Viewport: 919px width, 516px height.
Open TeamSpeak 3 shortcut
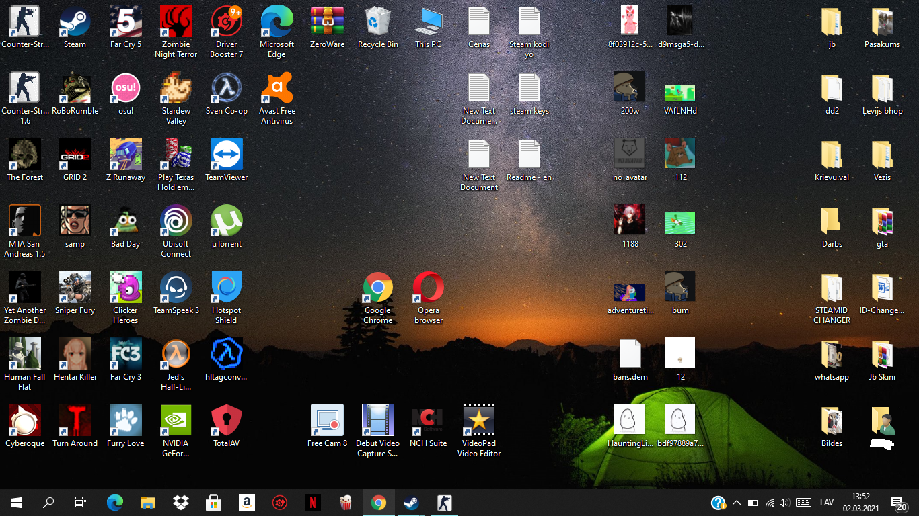pyautogui.click(x=176, y=294)
